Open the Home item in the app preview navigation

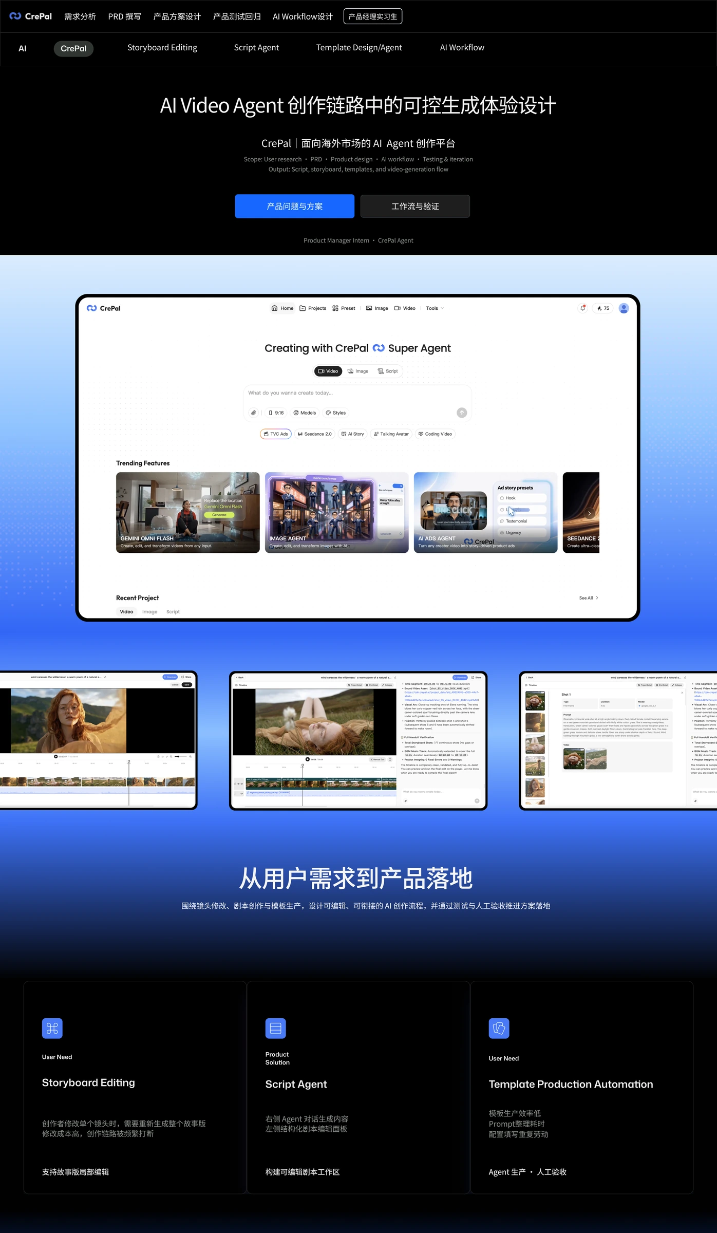(282, 308)
